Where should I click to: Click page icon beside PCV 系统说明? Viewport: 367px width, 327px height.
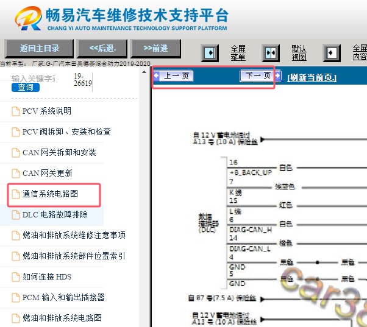click(16, 111)
